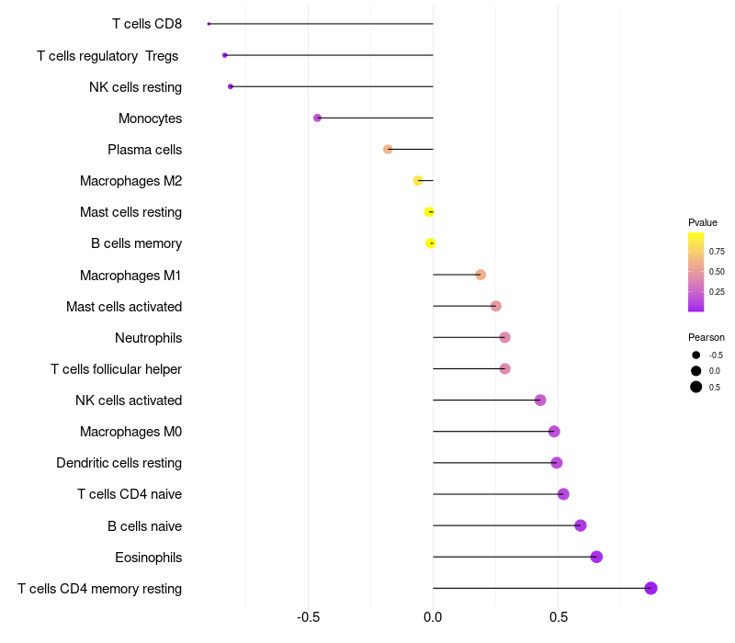Click the Macrophages M2 axis label
The image size is (735, 643).
[130, 181]
